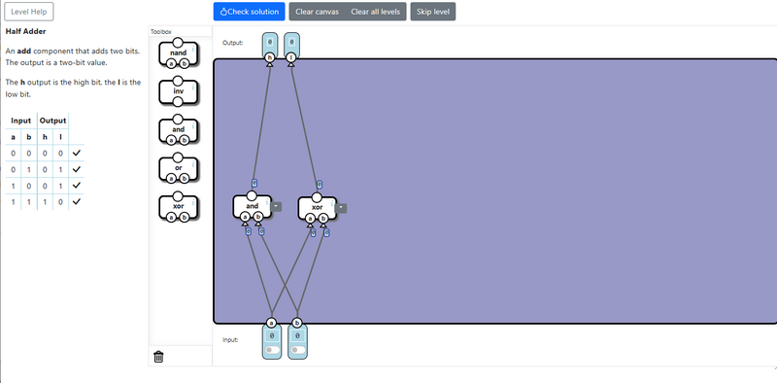Click the Toolbox label
Viewport: 777px width, 383px height.
(x=161, y=32)
